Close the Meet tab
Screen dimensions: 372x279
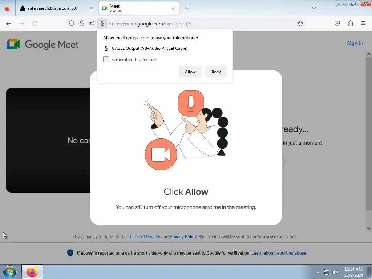[173, 8]
